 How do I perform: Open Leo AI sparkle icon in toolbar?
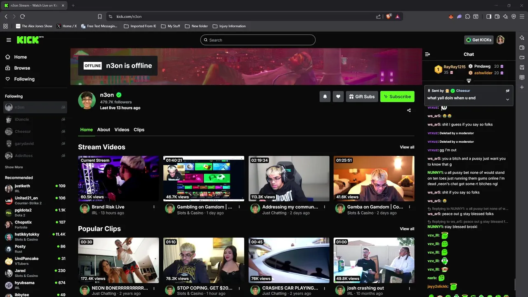coord(505,16)
